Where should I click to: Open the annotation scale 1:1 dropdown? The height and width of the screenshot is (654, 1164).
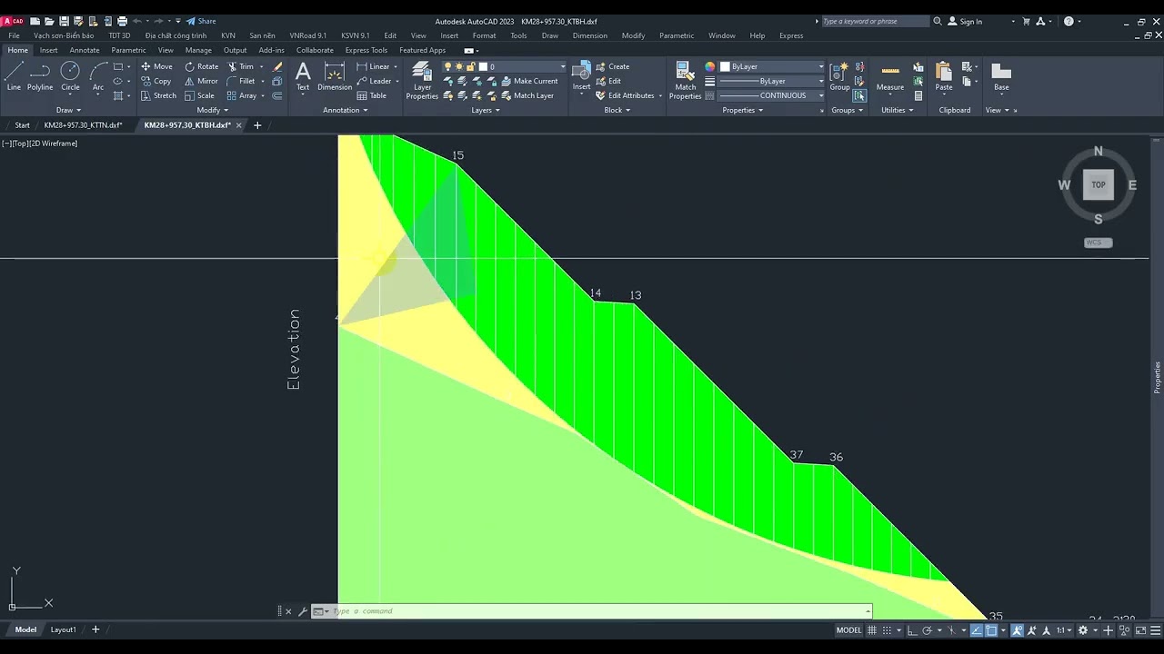tap(1064, 630)
